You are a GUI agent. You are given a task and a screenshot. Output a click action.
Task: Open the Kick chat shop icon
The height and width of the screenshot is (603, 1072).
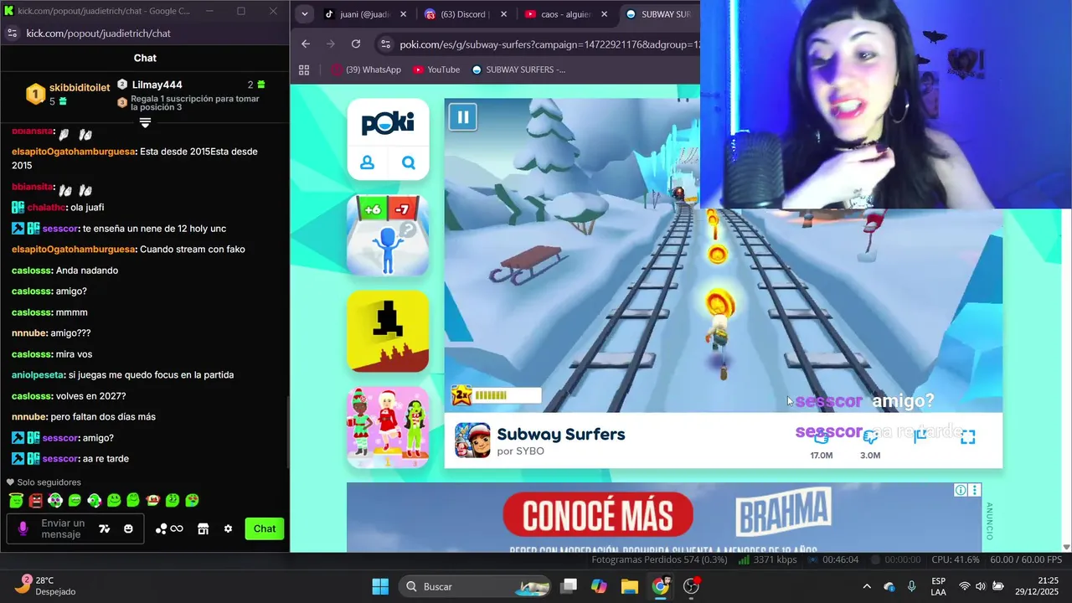(203, 528)
